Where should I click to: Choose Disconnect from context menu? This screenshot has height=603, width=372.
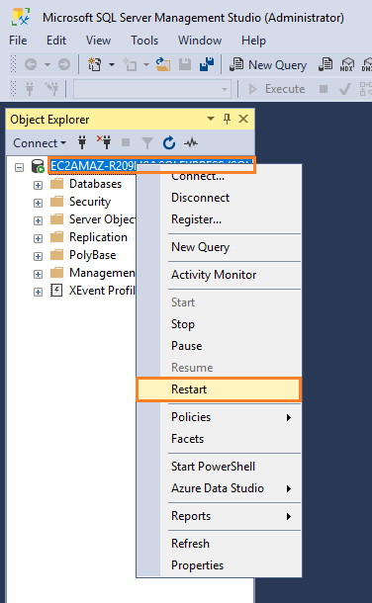(220, 198)
